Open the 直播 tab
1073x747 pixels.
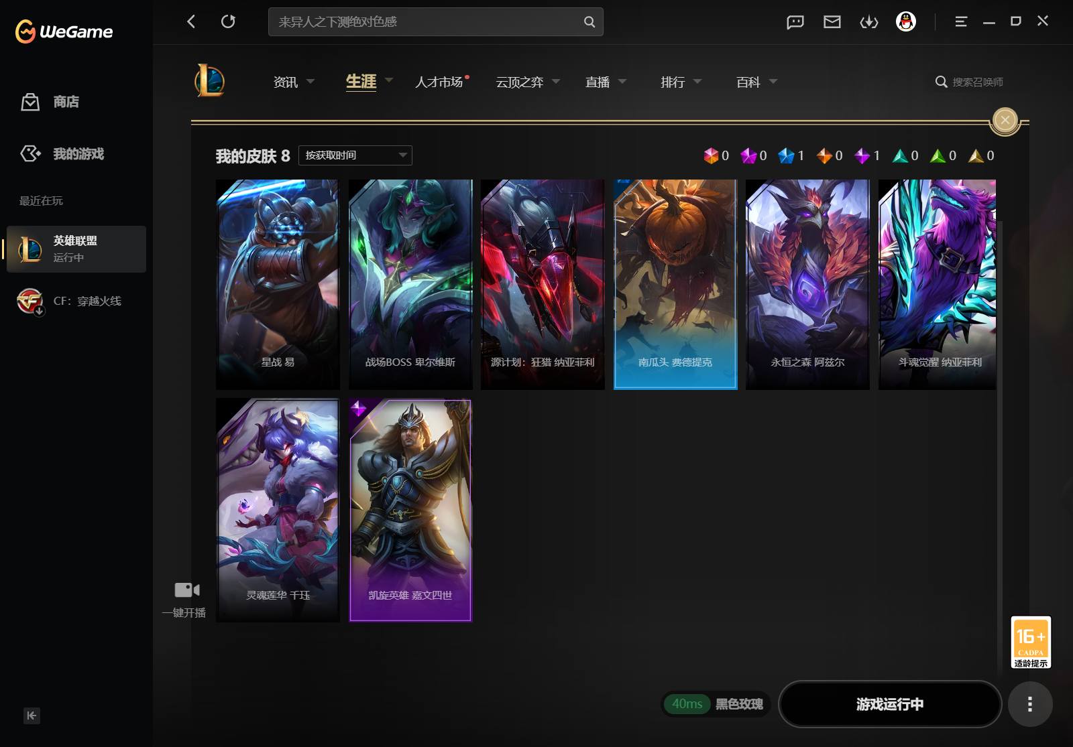click(598, 82)
